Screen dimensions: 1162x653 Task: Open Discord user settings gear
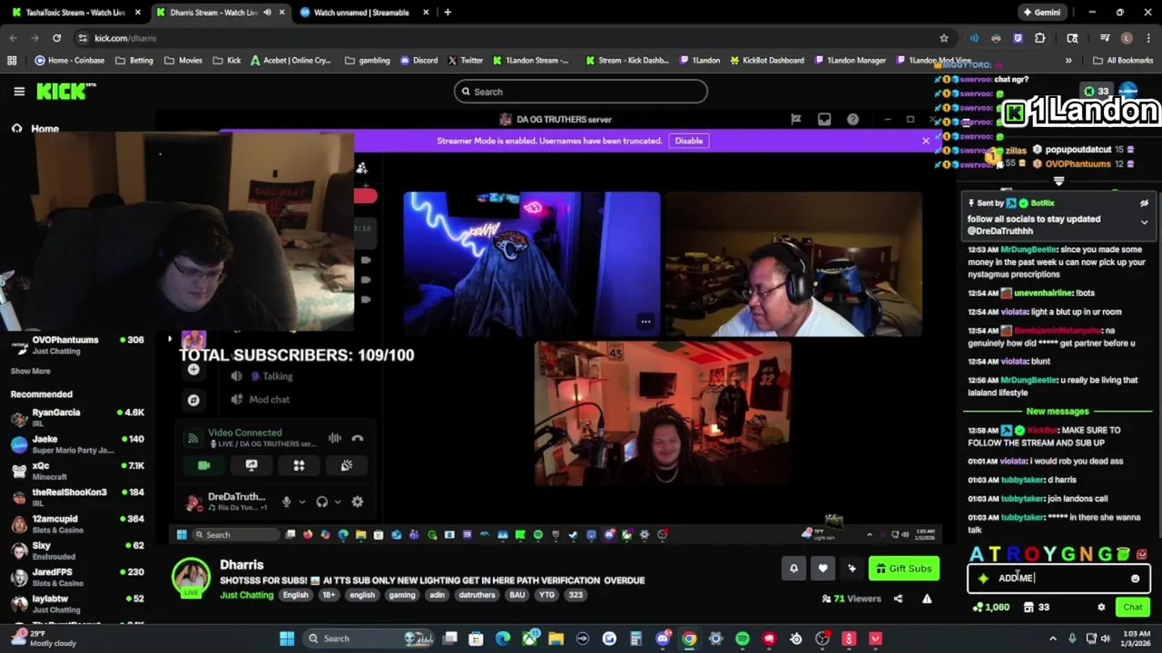point(358,502)
